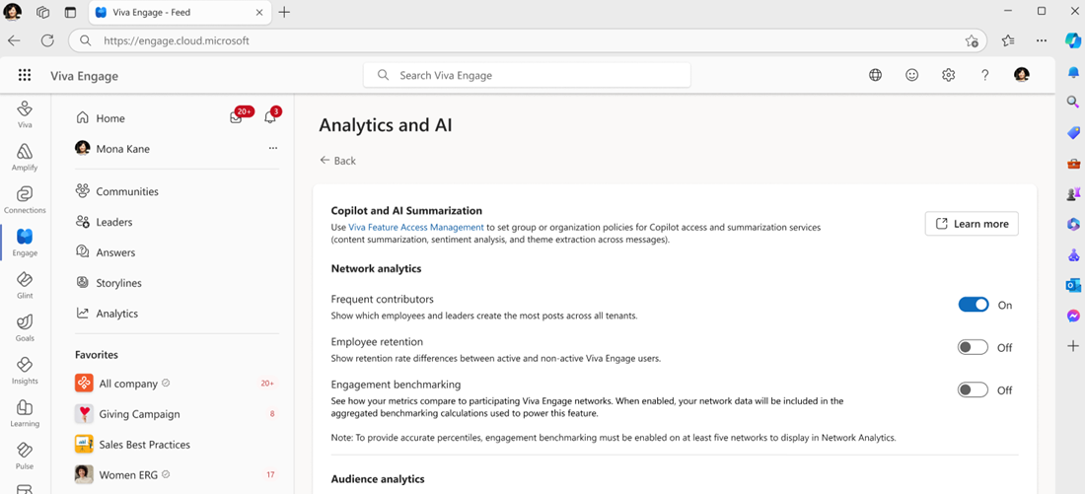
Task: Open the Edge favorites list icon
Action: pos(1008,40)
